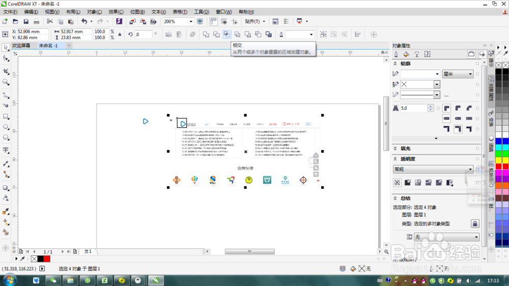Choose the mitered corner style button
The height and width of the screenshot is (286, 509).
(x=447, y=108)
